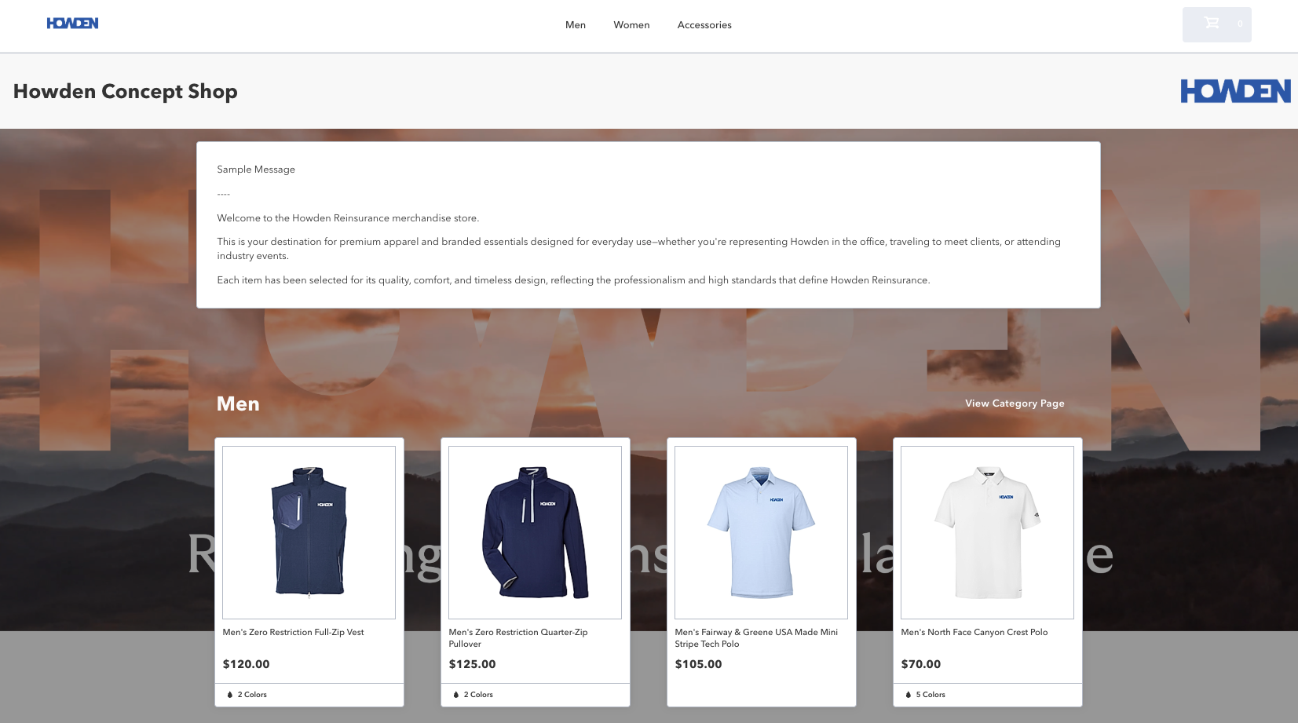Click the Howden Concept Shop title
The height and width of the screenshot is (723, 1298).
[126, 91]
